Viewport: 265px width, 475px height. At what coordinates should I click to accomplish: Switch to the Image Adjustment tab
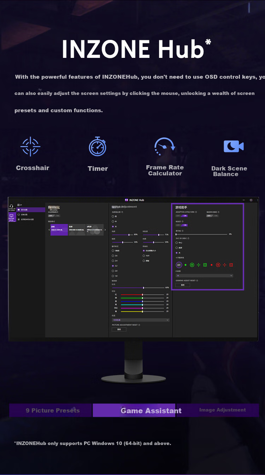(217, 410)
